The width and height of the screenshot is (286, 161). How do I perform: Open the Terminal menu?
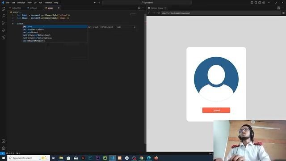48,3
